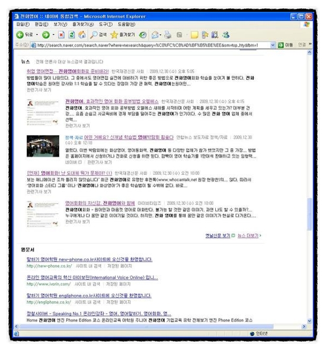Click the vertical scrollbar thumb
The width and height of the screenshot is (326, 350).
pyautogui.click(x=309, y=214)
